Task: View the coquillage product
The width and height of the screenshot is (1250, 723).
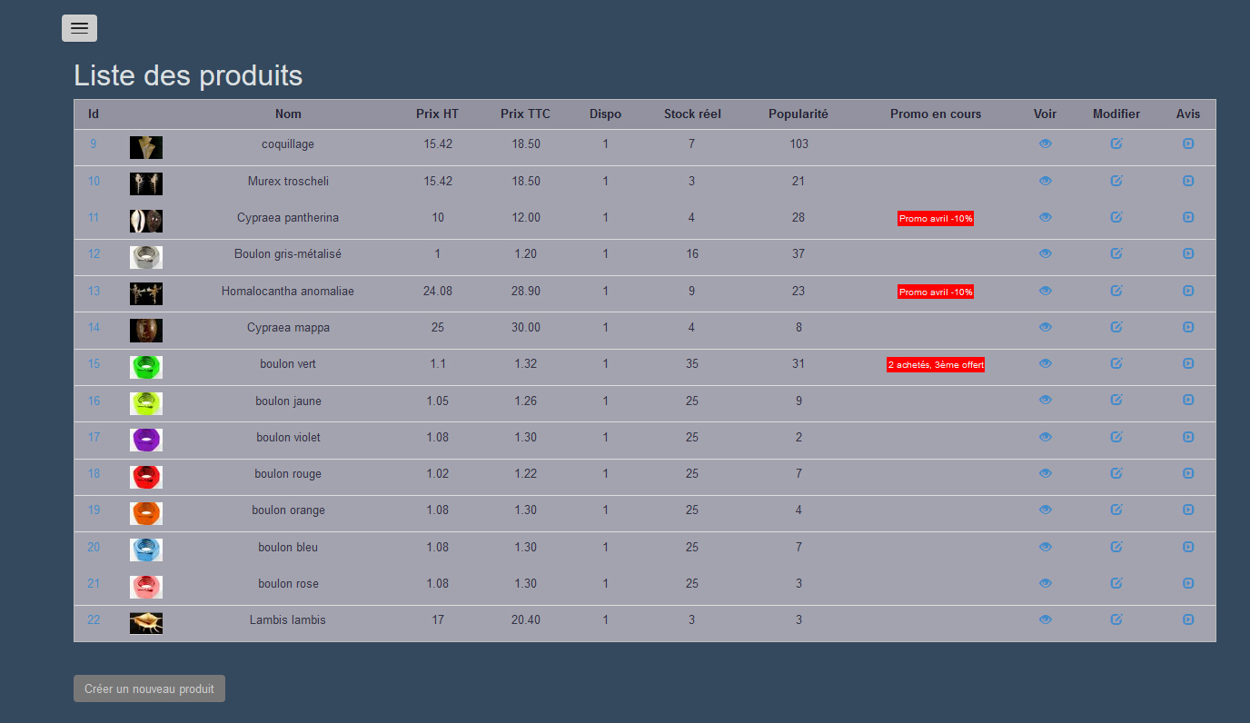Action: 1046,144
